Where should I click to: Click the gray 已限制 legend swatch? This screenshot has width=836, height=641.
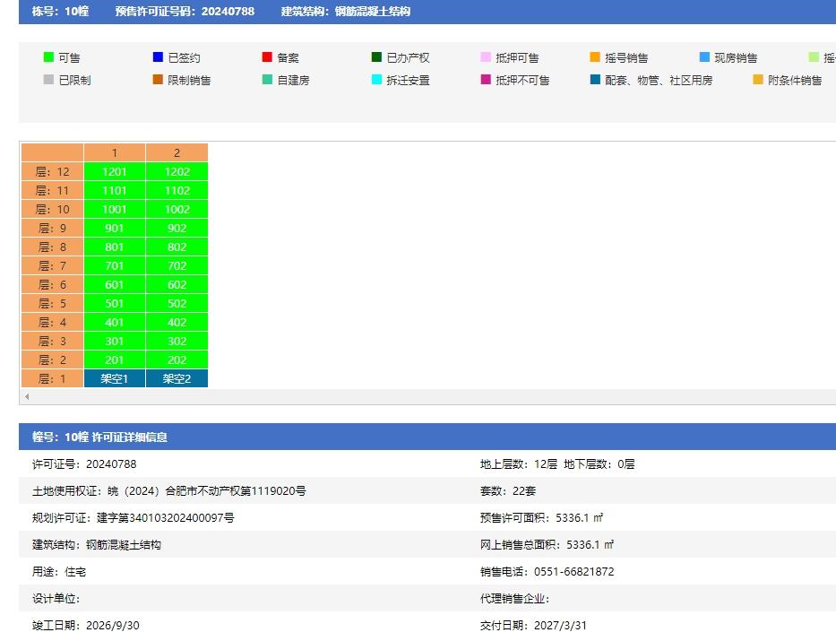click(x=48, y=80)
